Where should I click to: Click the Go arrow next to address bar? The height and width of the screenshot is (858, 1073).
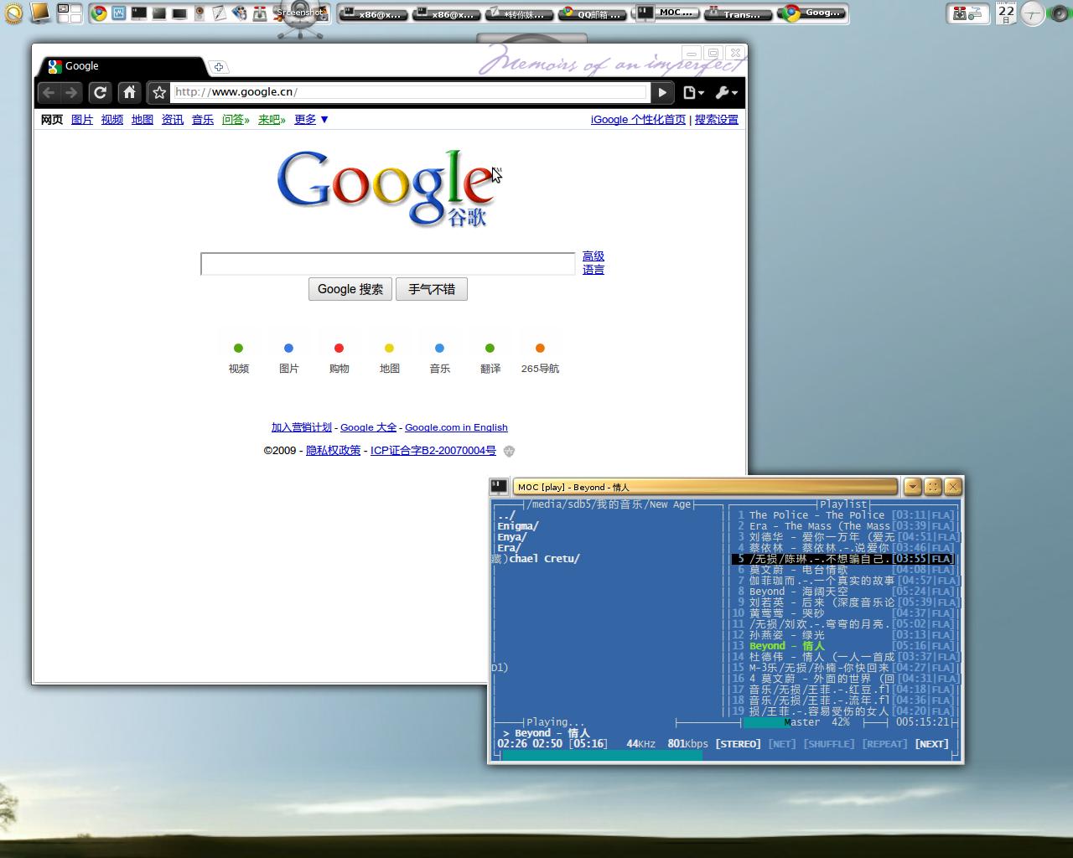(662, 93)
